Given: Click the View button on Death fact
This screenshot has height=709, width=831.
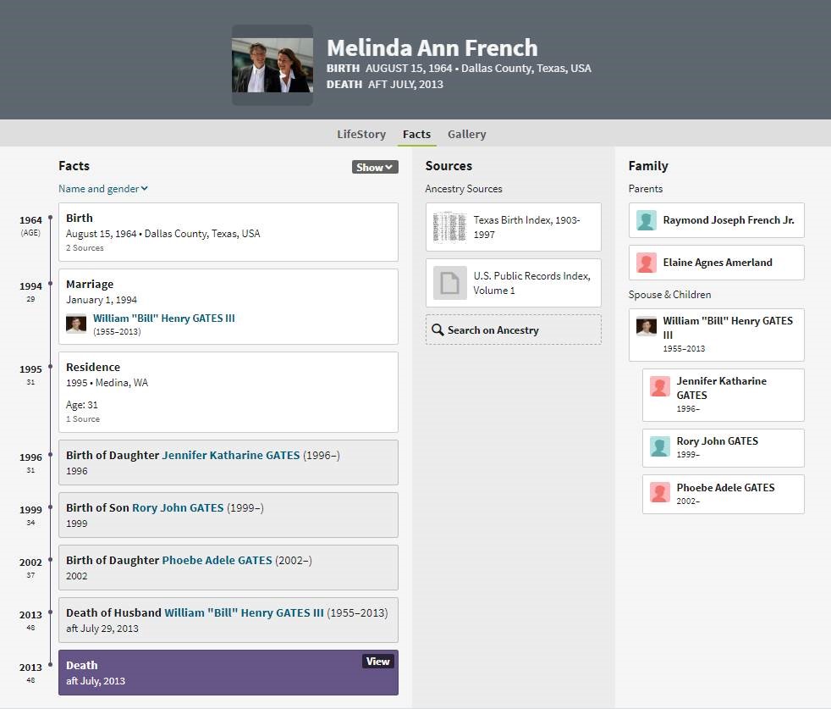Looking at the screenshot, I should [x=377, y=662].
